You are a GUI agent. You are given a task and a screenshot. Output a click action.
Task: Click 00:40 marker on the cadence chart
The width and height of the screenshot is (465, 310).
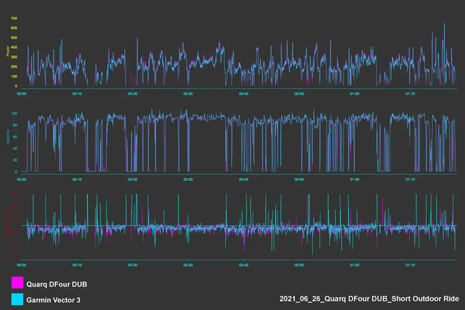(244, 179)
